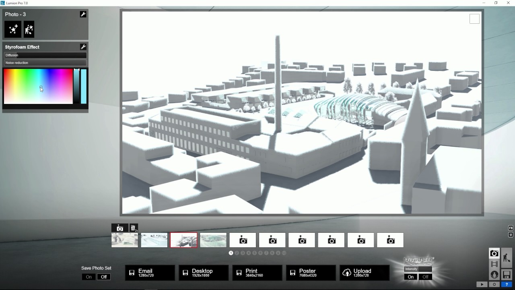Minimize the Lumion Pro 7.0 window

click(x=483, y=3)
